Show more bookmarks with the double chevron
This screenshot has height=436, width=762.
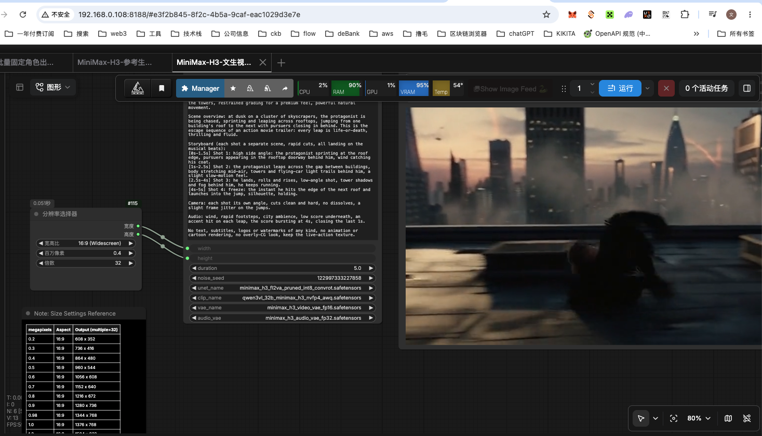coord(697,34)
